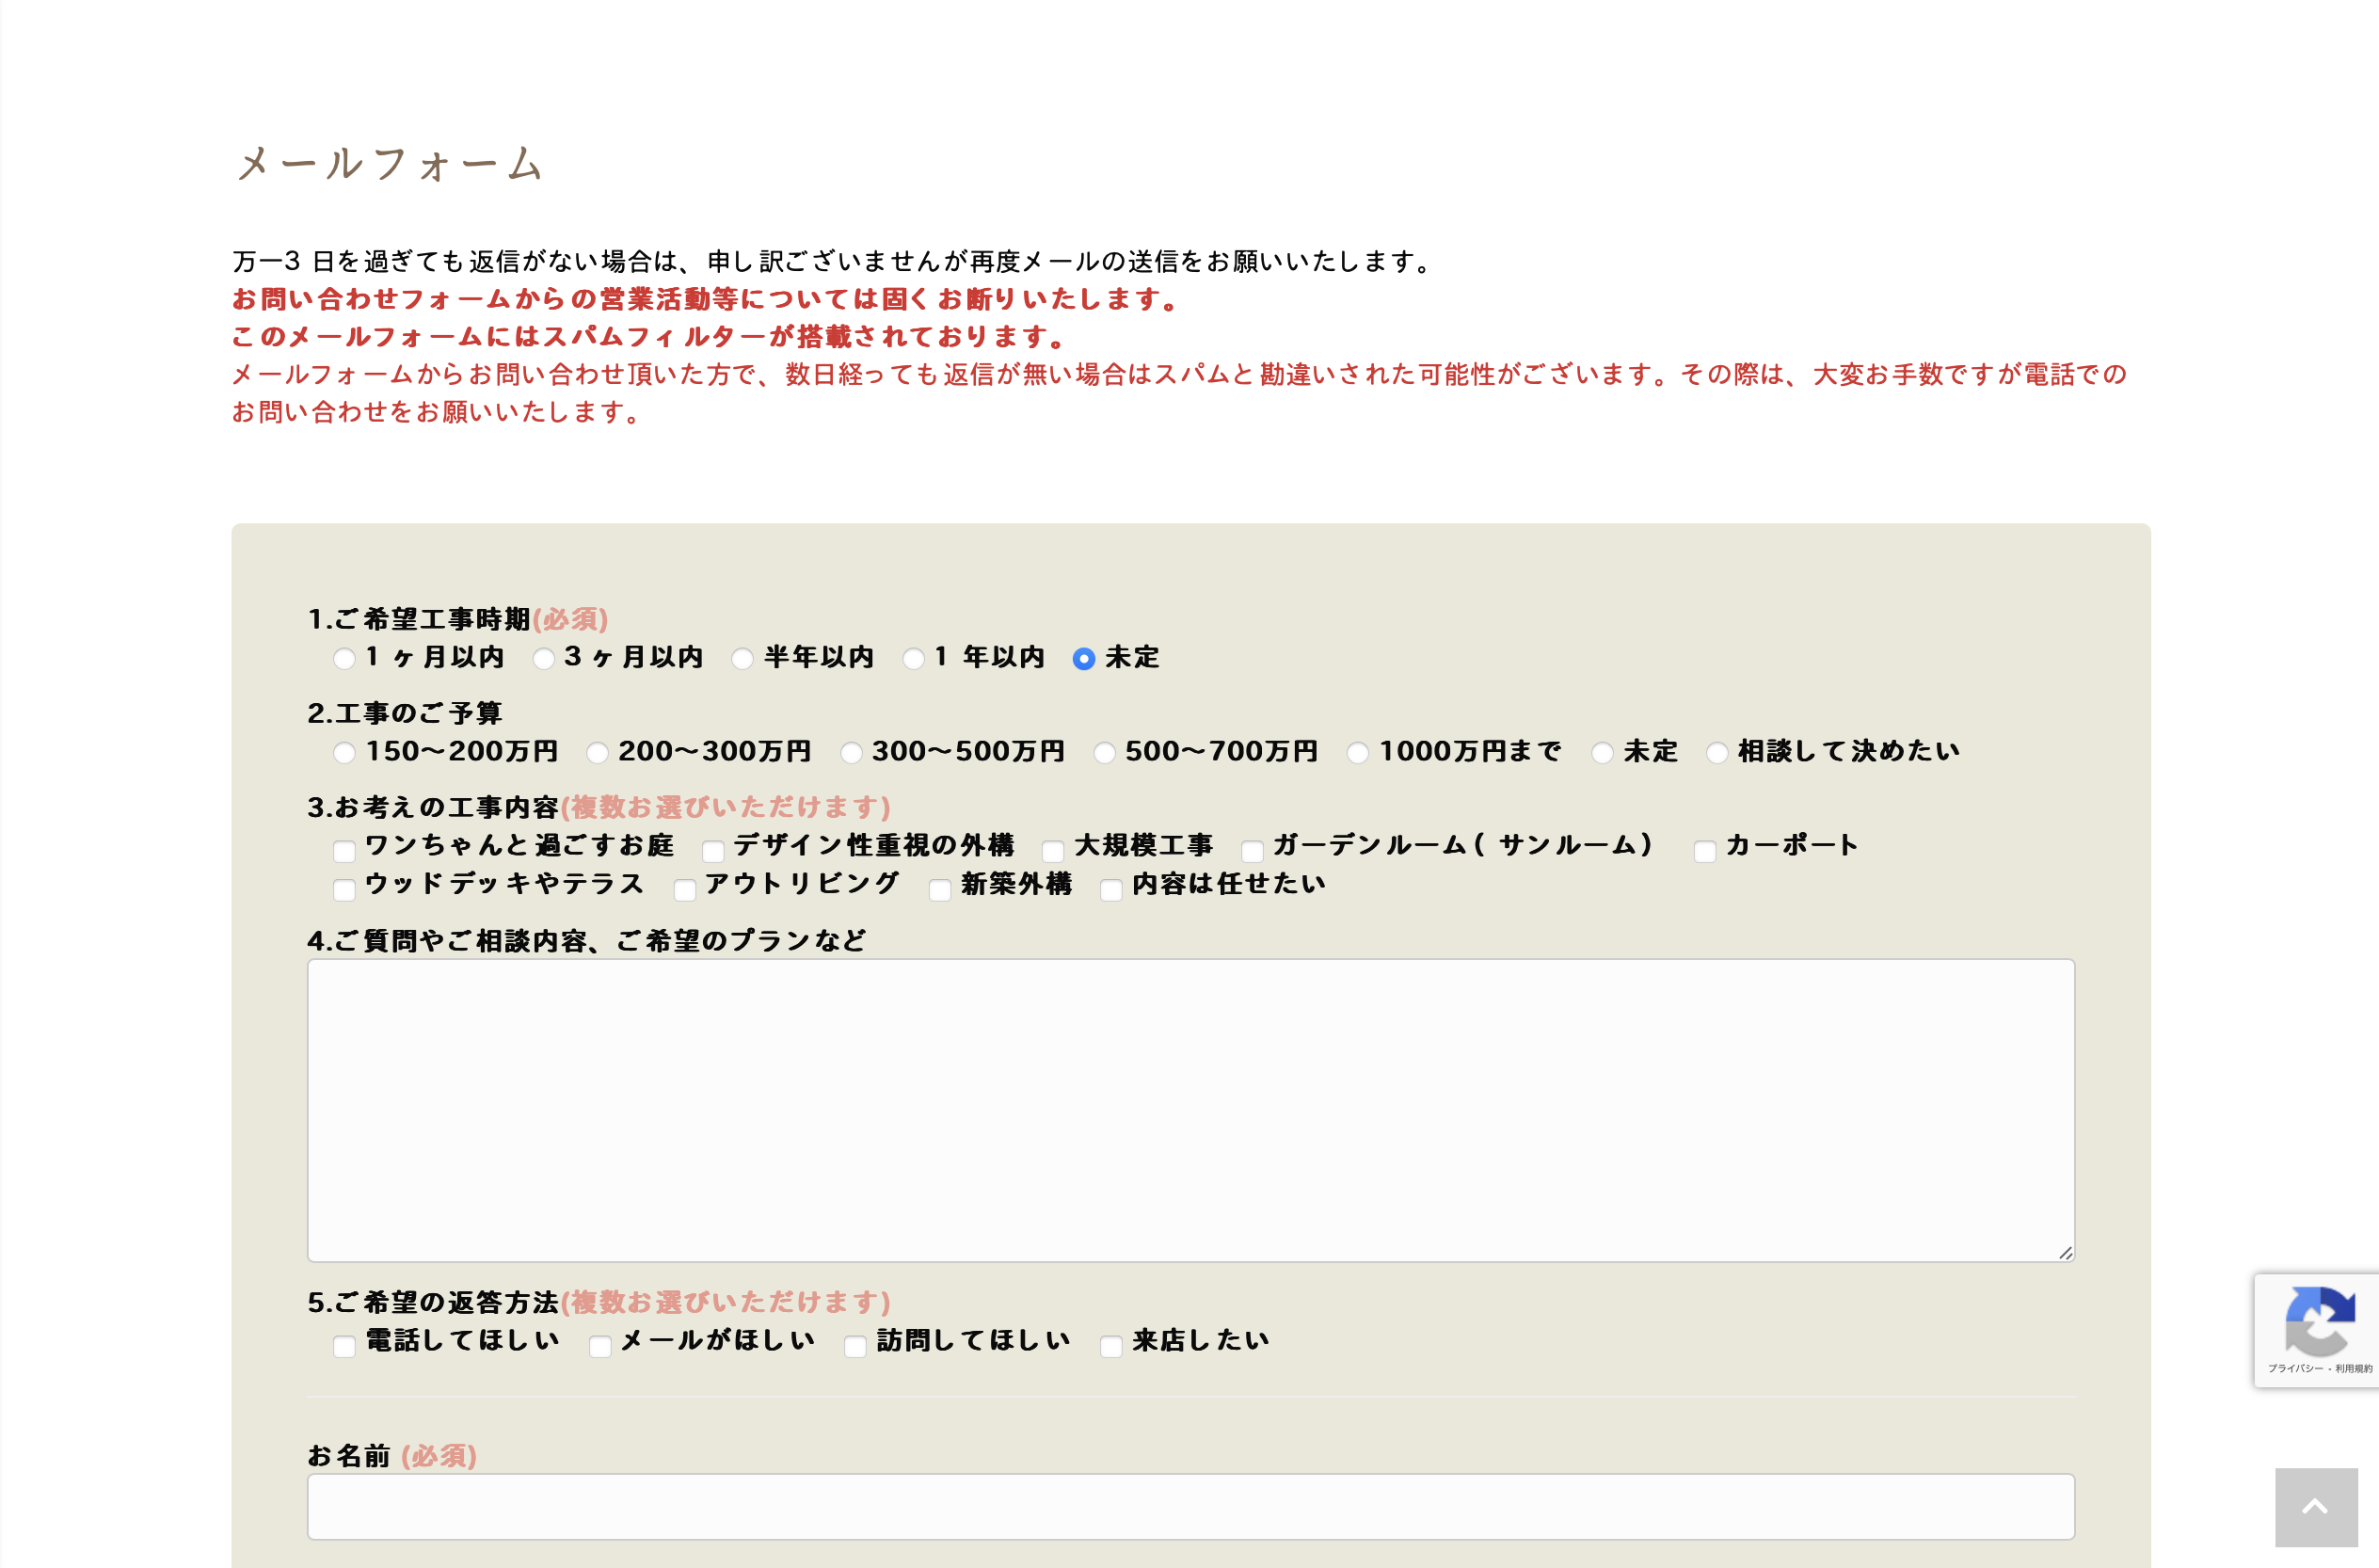
Task: Check the ワンちゃんと過ごすお庭 checkbox
Action: [x=343, y=851]
